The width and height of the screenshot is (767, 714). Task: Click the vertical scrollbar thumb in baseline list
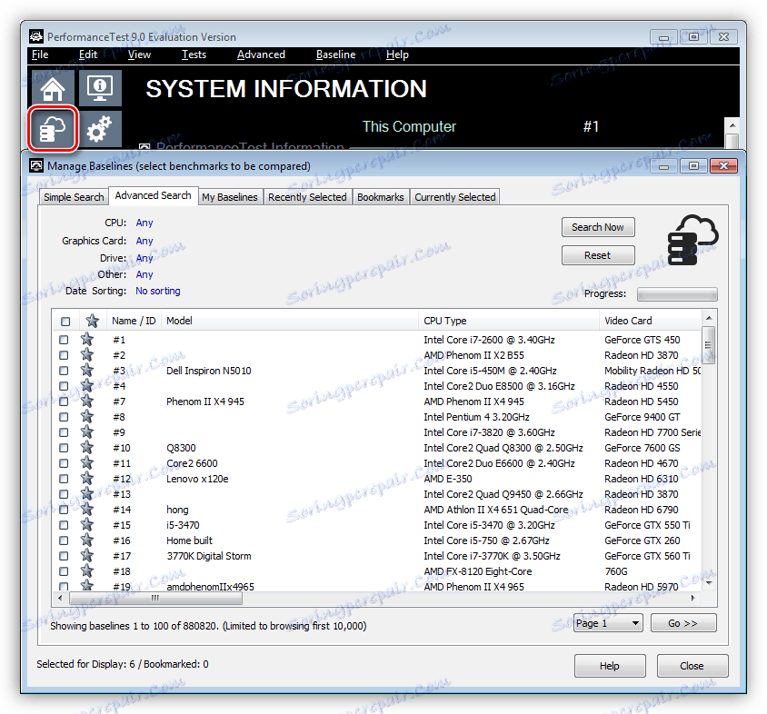point(708,345)
